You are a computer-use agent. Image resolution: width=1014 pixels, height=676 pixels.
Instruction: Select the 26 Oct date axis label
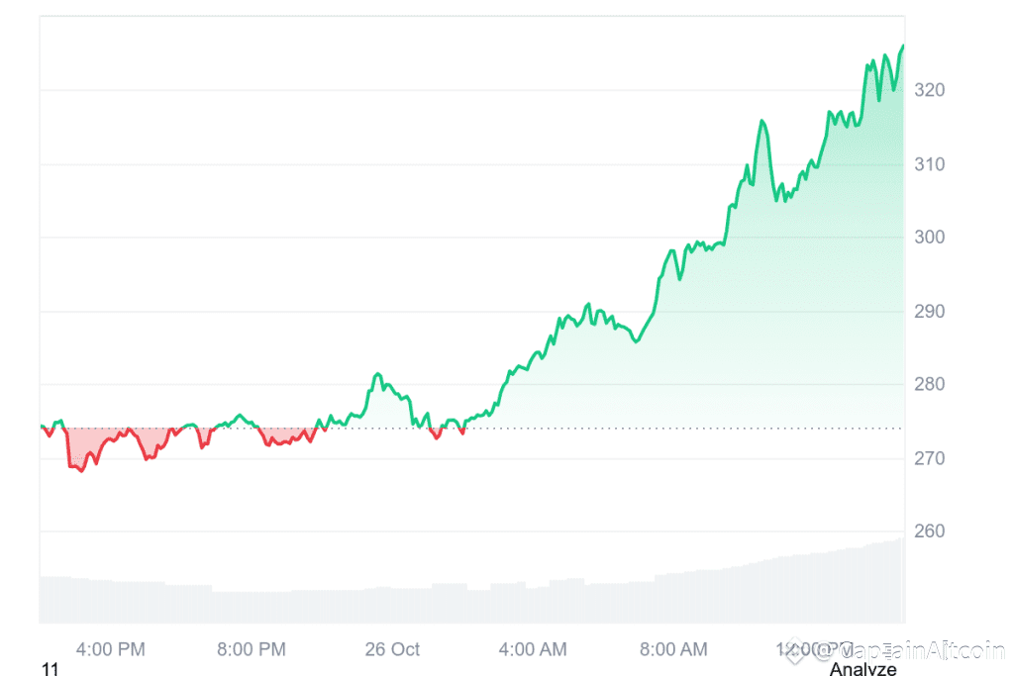(x=392, y=649)
